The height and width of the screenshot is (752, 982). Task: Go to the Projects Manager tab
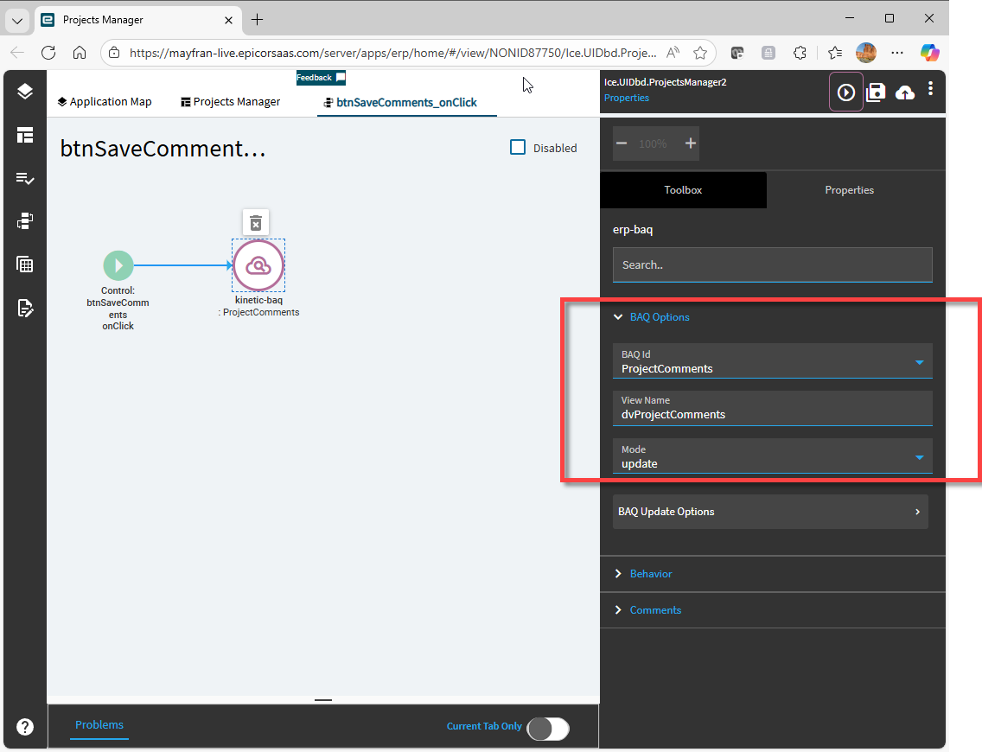(x=231, y=101)
